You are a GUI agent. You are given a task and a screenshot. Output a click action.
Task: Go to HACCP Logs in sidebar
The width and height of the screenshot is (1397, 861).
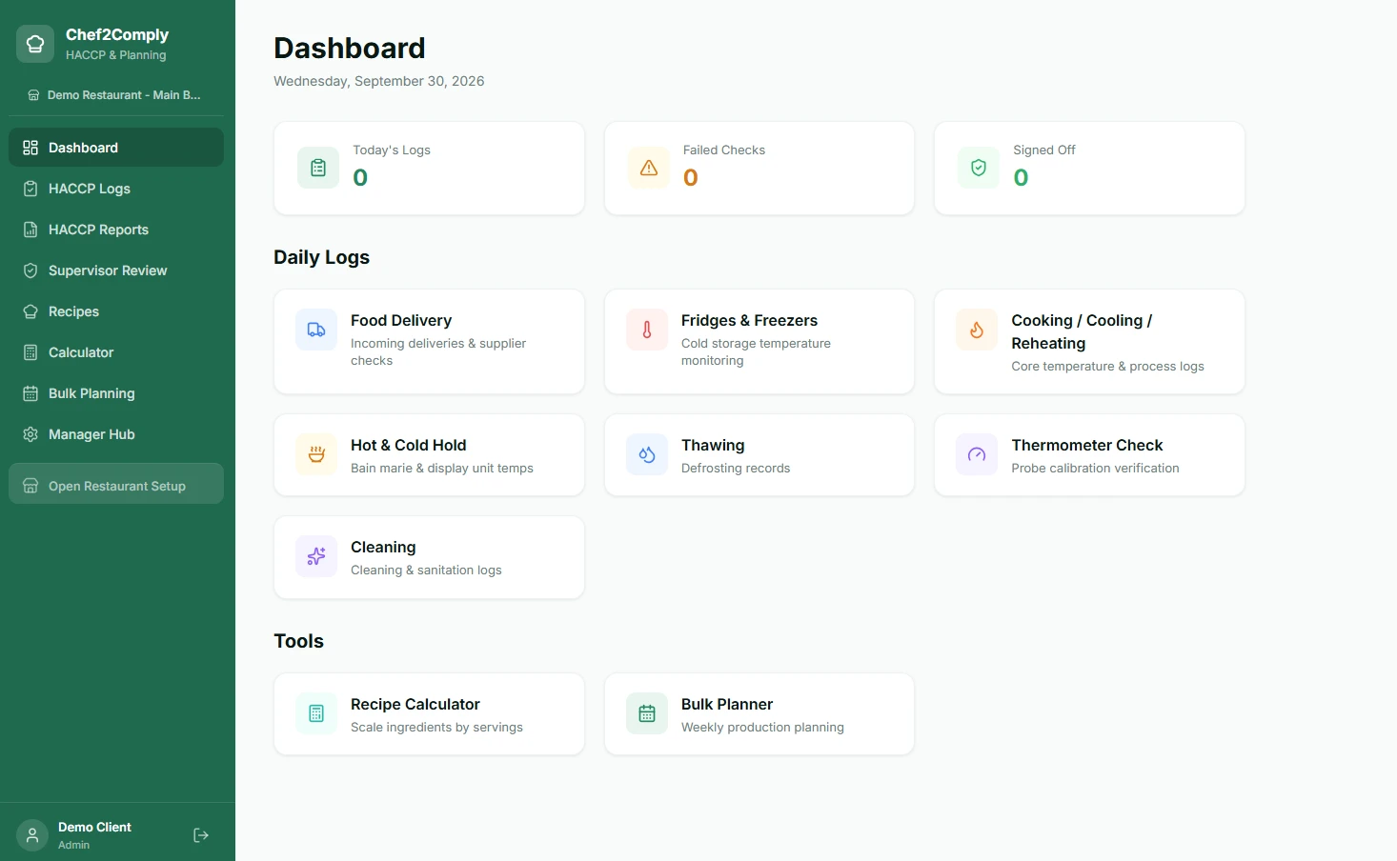(x=116, y=189)
